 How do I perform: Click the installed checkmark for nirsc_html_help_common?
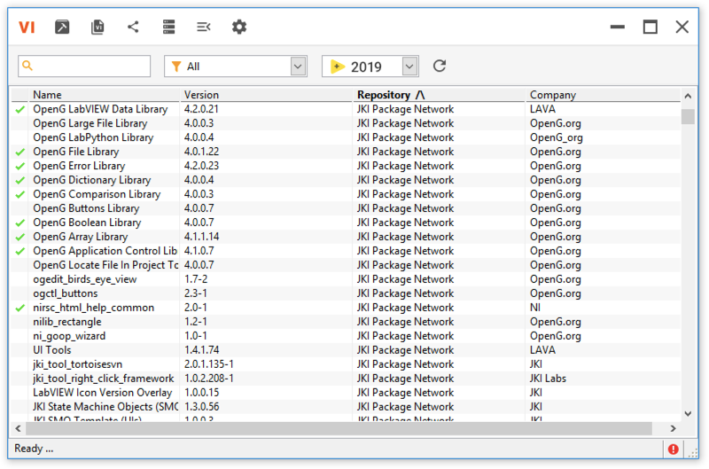click(19, 308)
